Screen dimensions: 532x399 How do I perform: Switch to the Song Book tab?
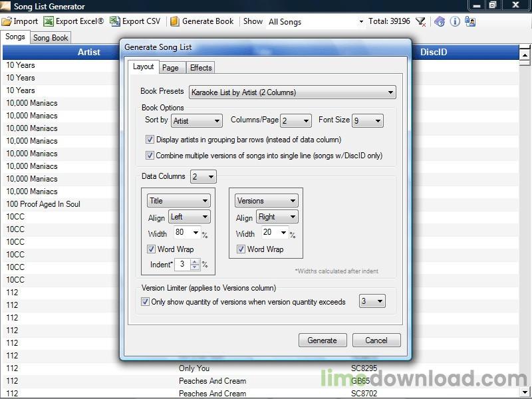[51, 38]
